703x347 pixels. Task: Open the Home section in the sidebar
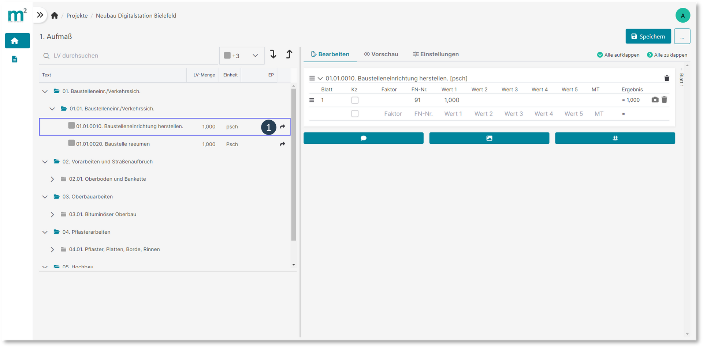pyautogui.click(x=17, y=41)
